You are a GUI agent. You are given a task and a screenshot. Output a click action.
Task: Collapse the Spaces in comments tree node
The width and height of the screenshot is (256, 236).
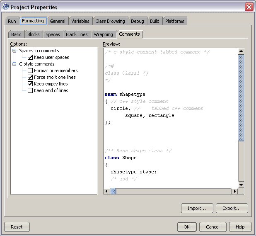point(14,51)
